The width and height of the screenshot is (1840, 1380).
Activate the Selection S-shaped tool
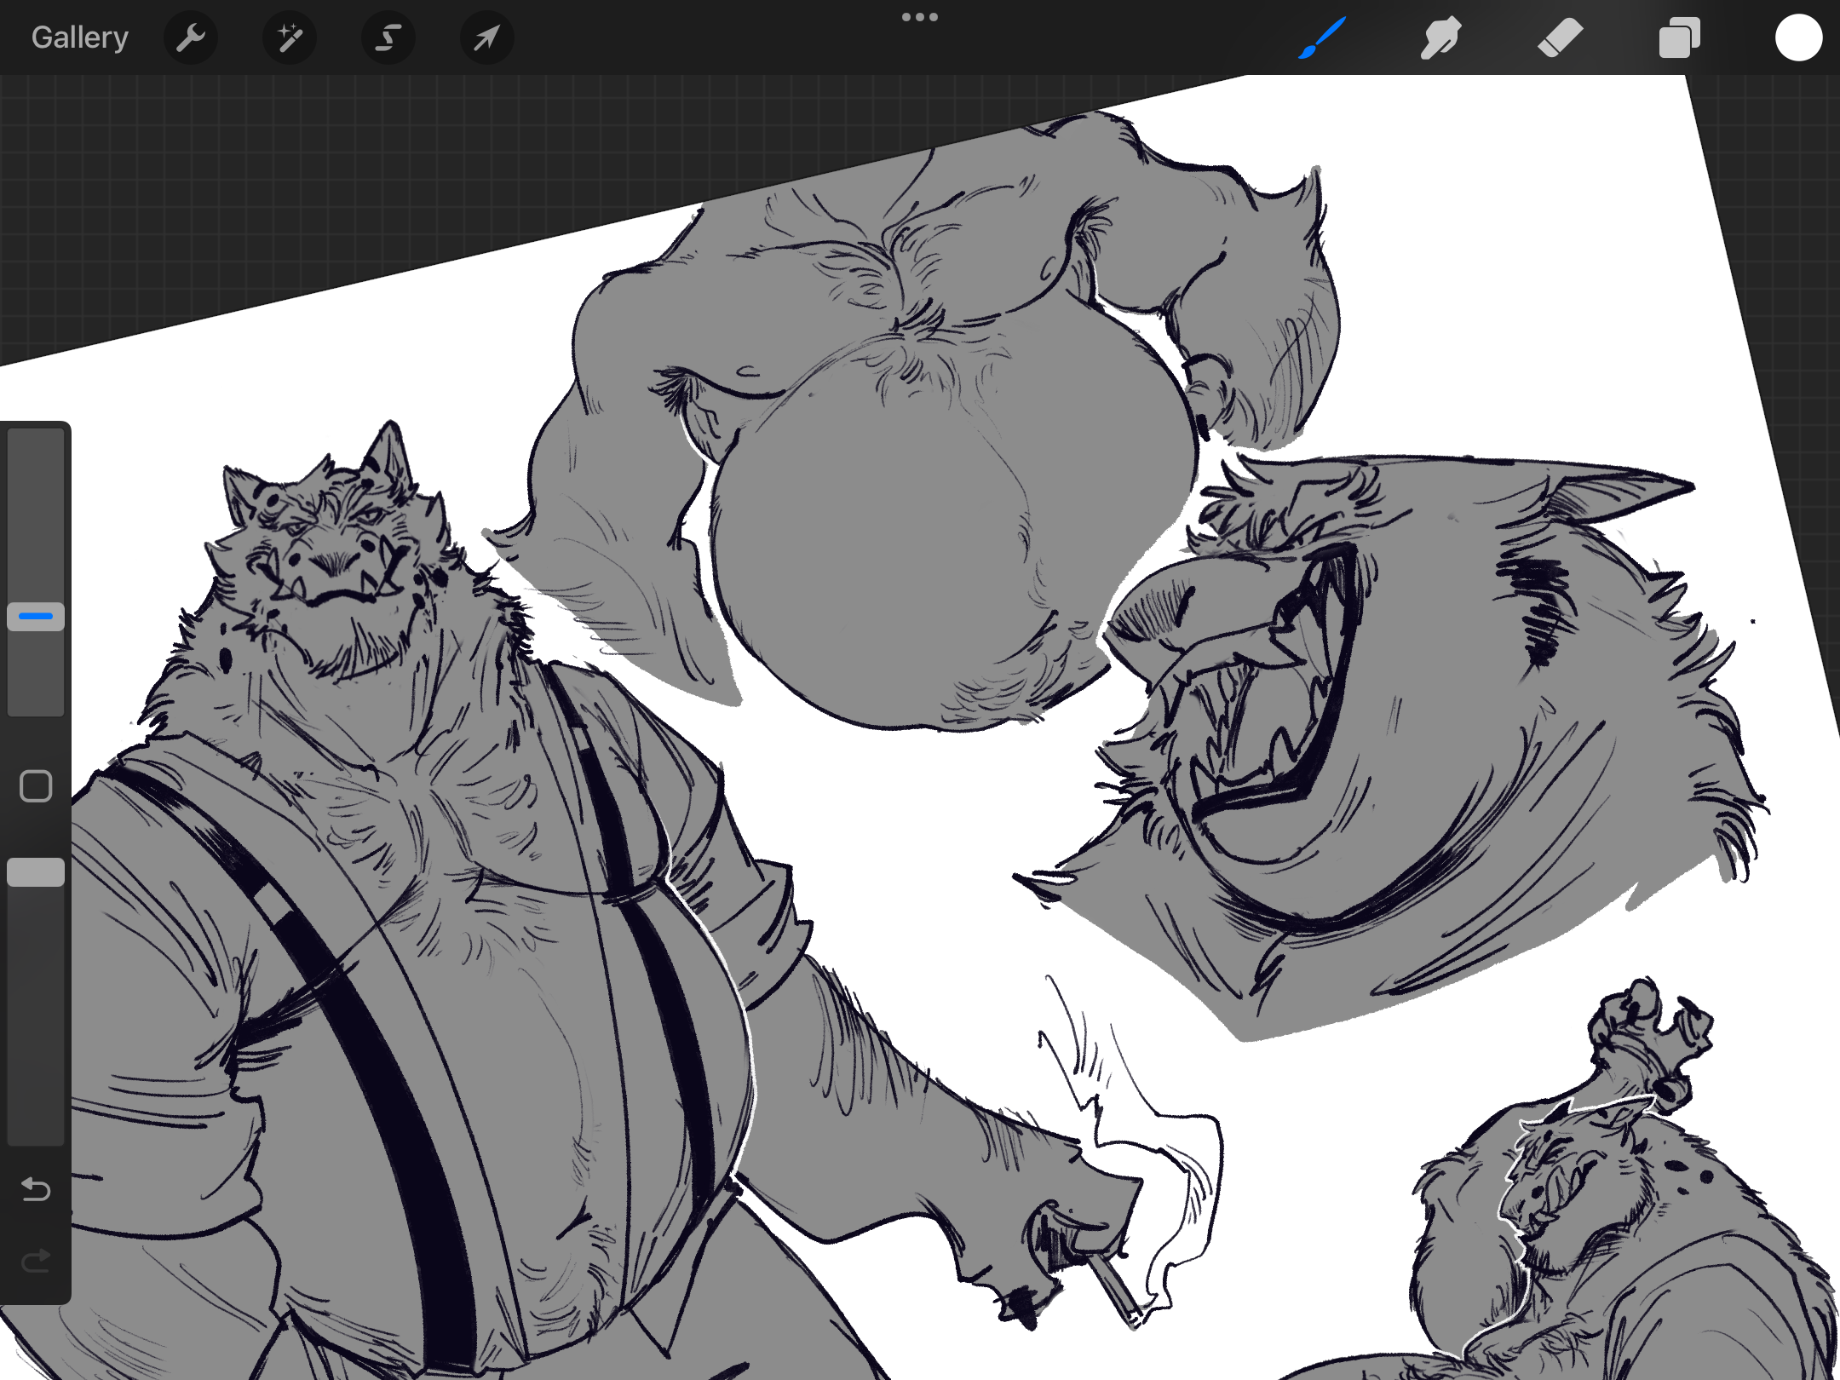[388, 37]
